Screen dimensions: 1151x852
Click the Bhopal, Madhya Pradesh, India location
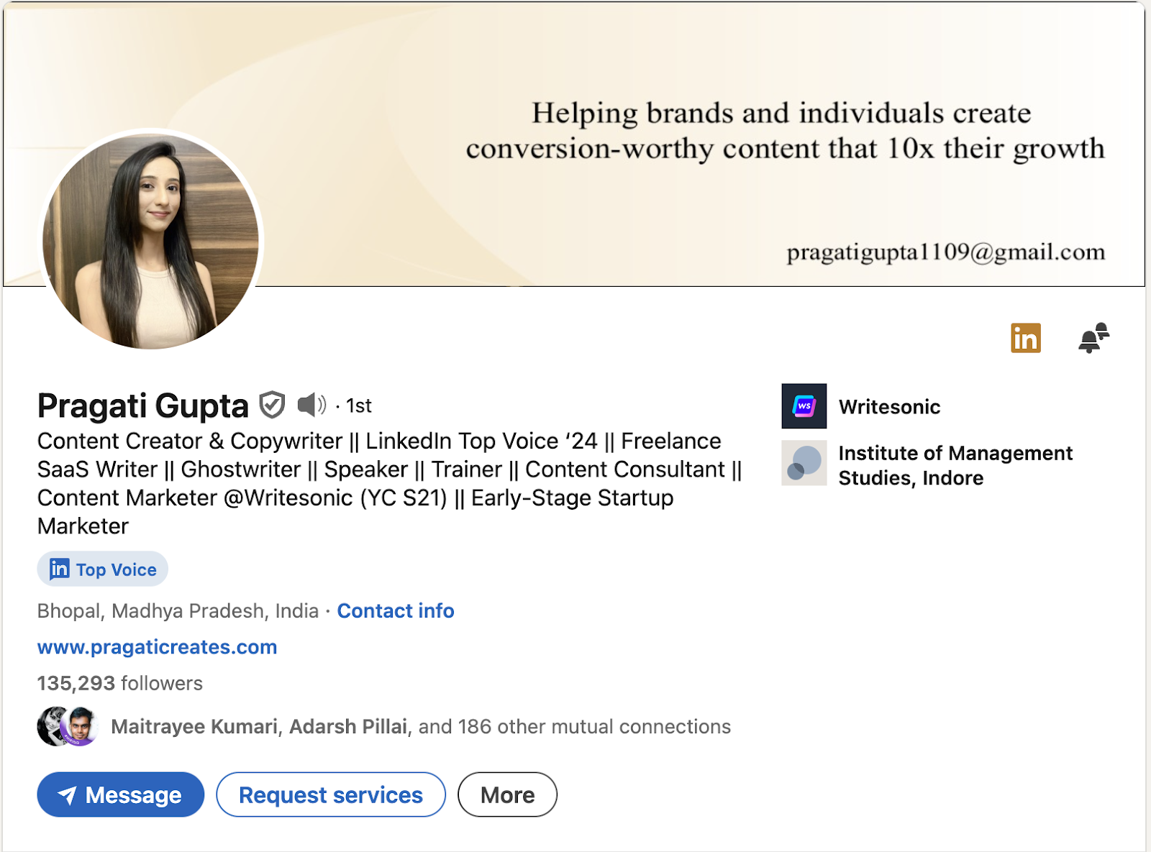point(178,610)
